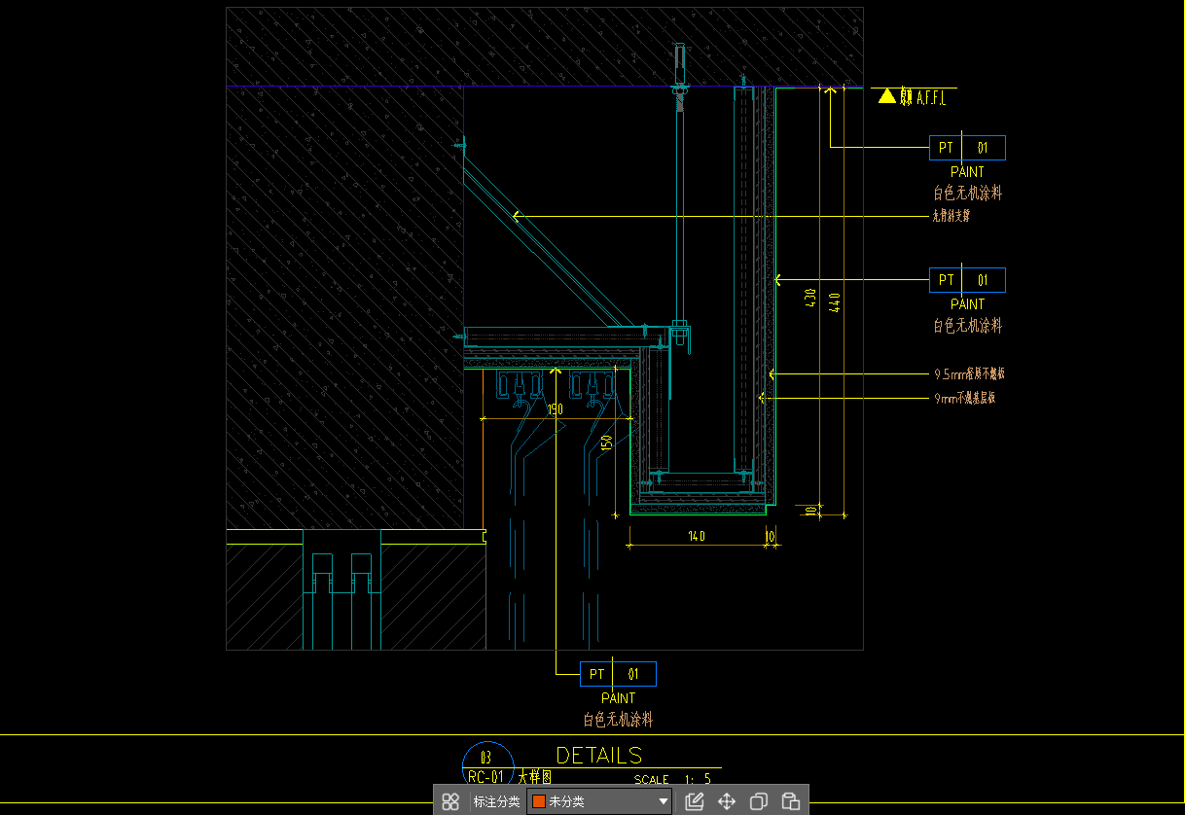The image size is (1185, 815).
Task: Select the PT 01 tag nearest A.F.F.L
Action: [x=967, y=148]
